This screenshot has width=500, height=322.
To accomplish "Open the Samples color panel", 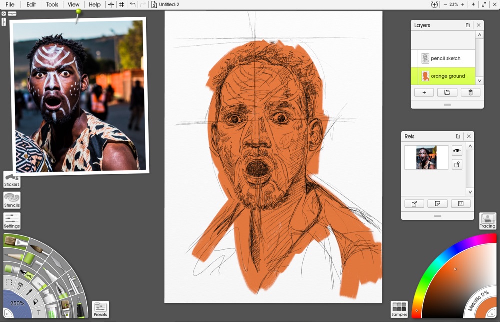I will point(399,310).
